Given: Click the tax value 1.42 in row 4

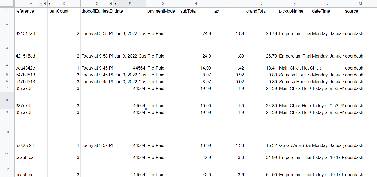Looking at the screenshot, I should pos(229,68).
